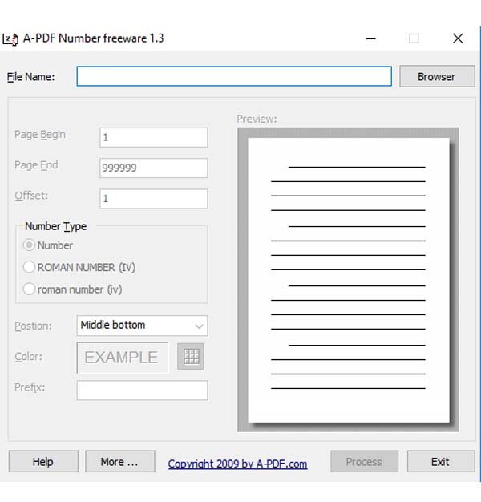Click the title text A-PDF Number freeware 1.3

(94, 38)
